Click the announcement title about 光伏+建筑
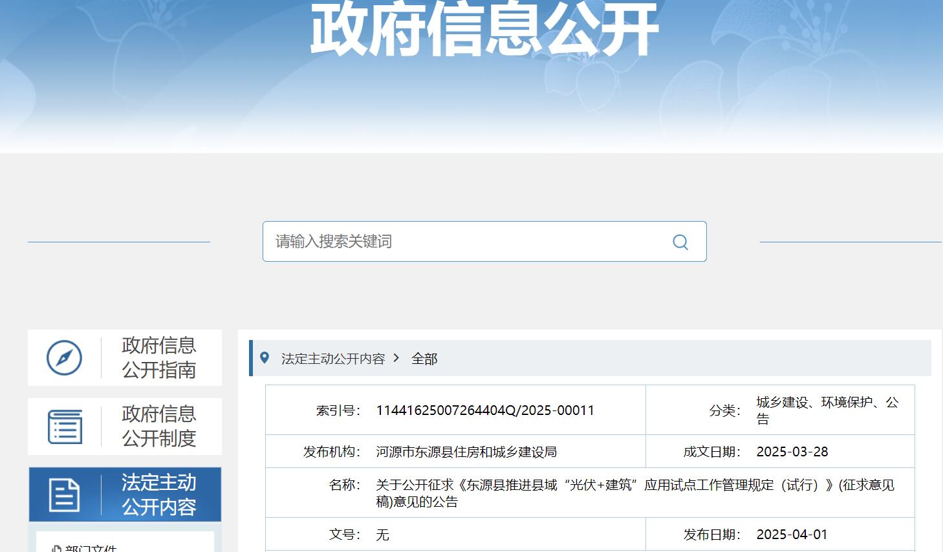The width and height of the screenshot is (943, 552). click(x=634, y=493)
